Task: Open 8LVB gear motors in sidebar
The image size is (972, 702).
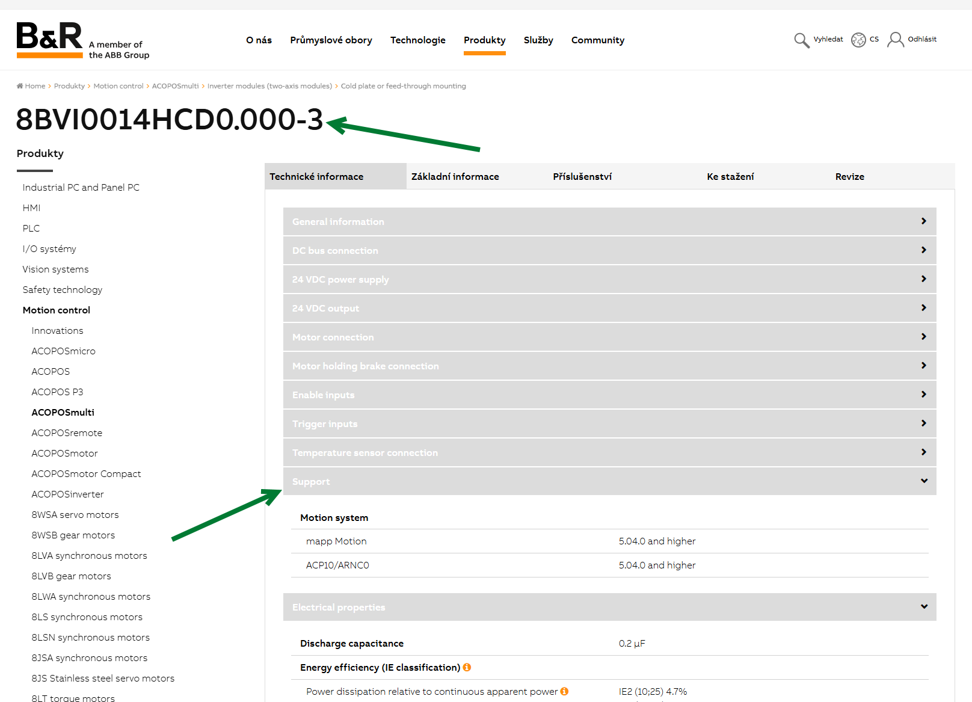Action: pos(71,576)
